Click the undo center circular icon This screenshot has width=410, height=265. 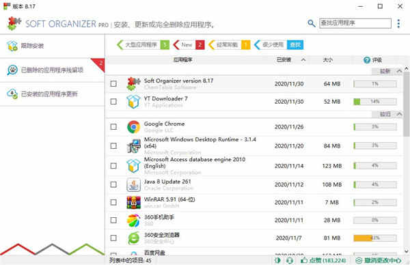coord(359,260)
